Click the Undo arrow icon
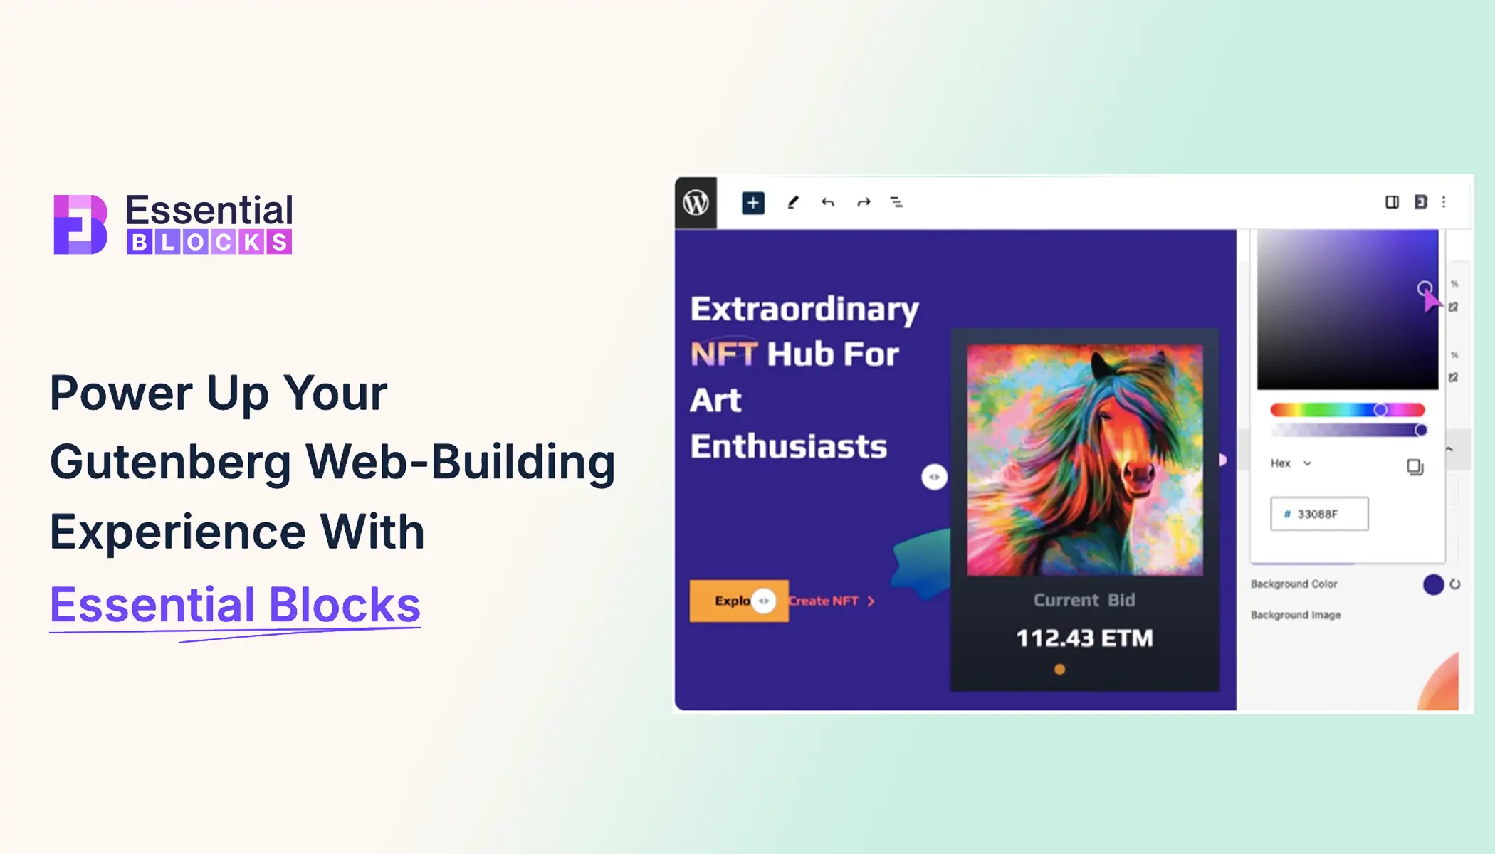 click(827, 202)
